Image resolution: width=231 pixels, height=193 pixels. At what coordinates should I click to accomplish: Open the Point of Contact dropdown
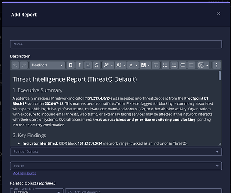point(116,151)
